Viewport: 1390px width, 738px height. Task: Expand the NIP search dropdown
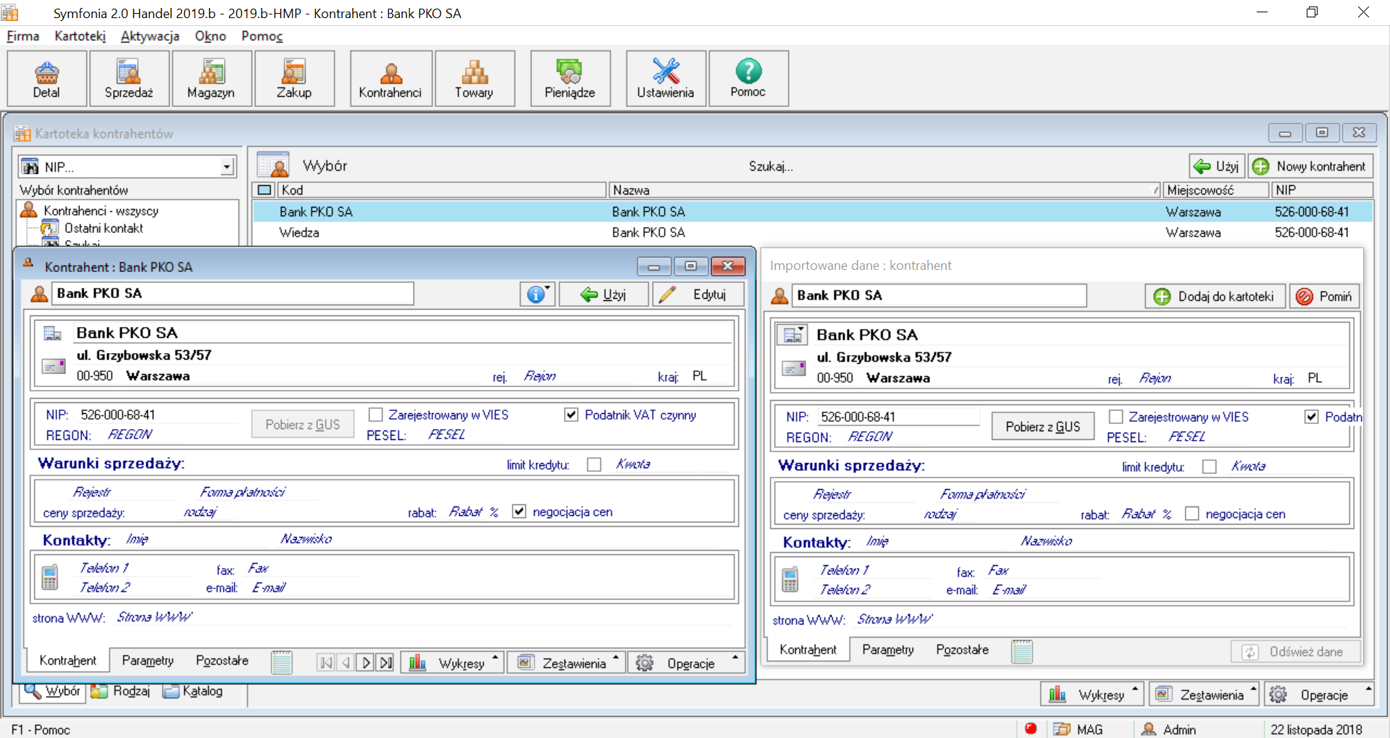[227, 167]
